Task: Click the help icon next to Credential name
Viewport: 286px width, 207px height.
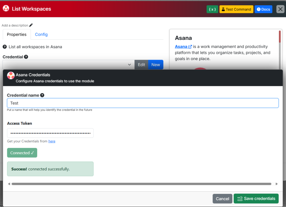Action: pos(42,95)
